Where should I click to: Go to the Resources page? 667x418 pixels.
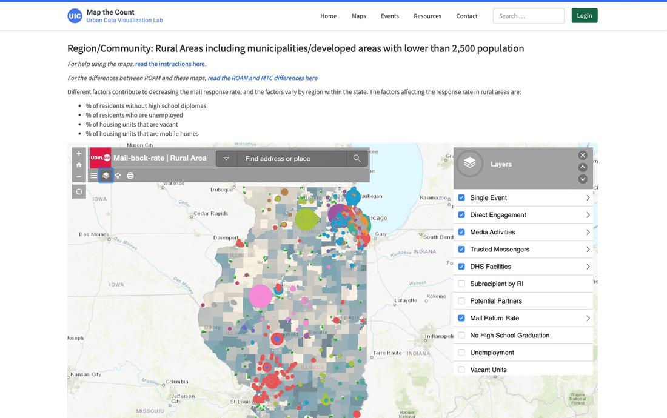pos(427,16)
